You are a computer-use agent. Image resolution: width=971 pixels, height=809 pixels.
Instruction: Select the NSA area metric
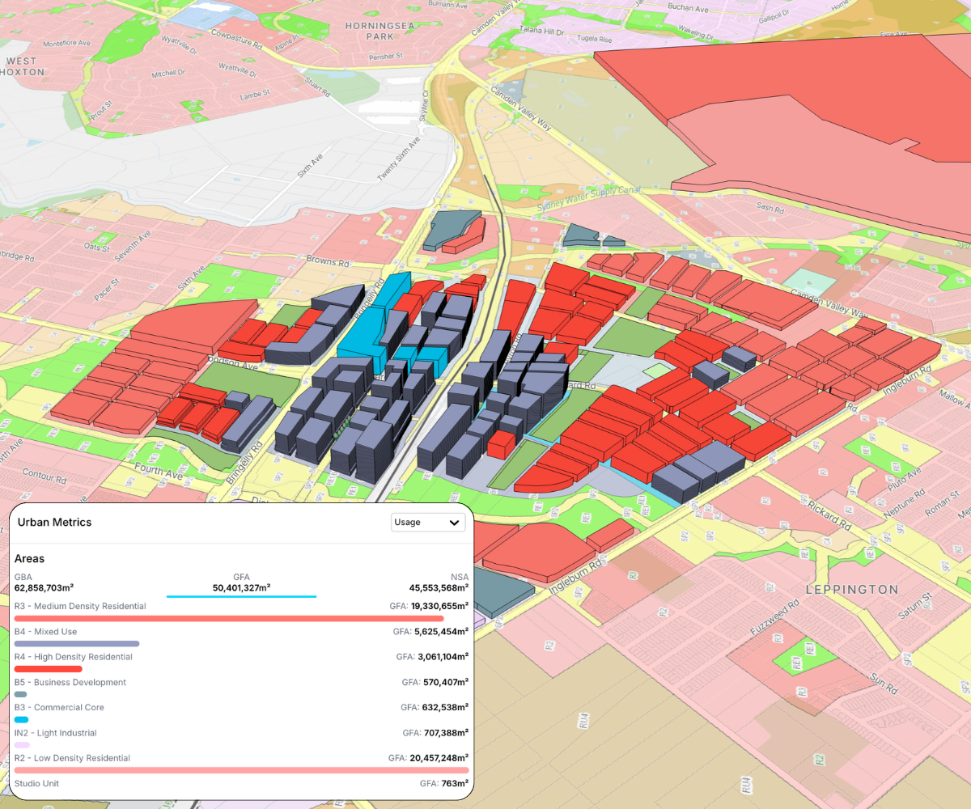coord(439,583)
